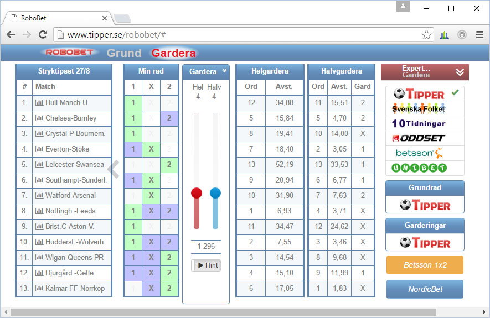Screen dimensions: 490x318
Task: Open statistics chart icon for Everton-Stoke
Action: [x=39, y=149]
